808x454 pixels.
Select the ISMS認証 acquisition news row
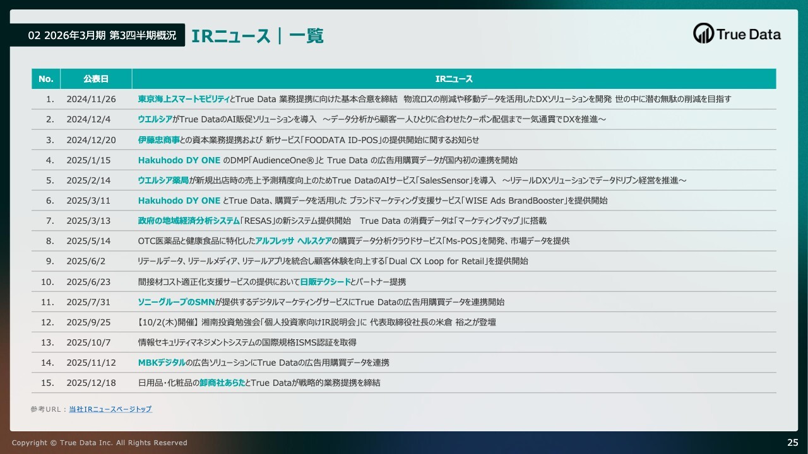pos(247,342)
